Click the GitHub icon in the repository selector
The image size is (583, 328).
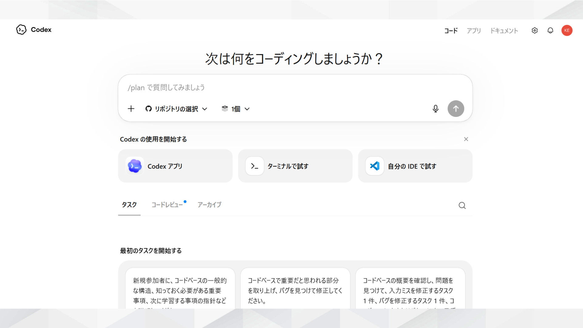[148, 109]
